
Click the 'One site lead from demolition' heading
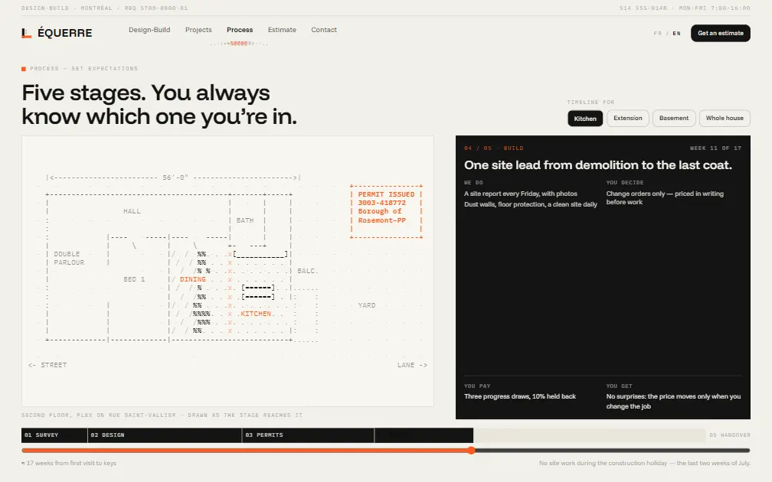(x=597, y=165)
